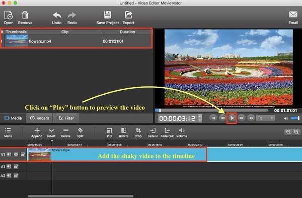Undo the last action
The height and width of the screenshot is (198, 302).
click(57, 18)
